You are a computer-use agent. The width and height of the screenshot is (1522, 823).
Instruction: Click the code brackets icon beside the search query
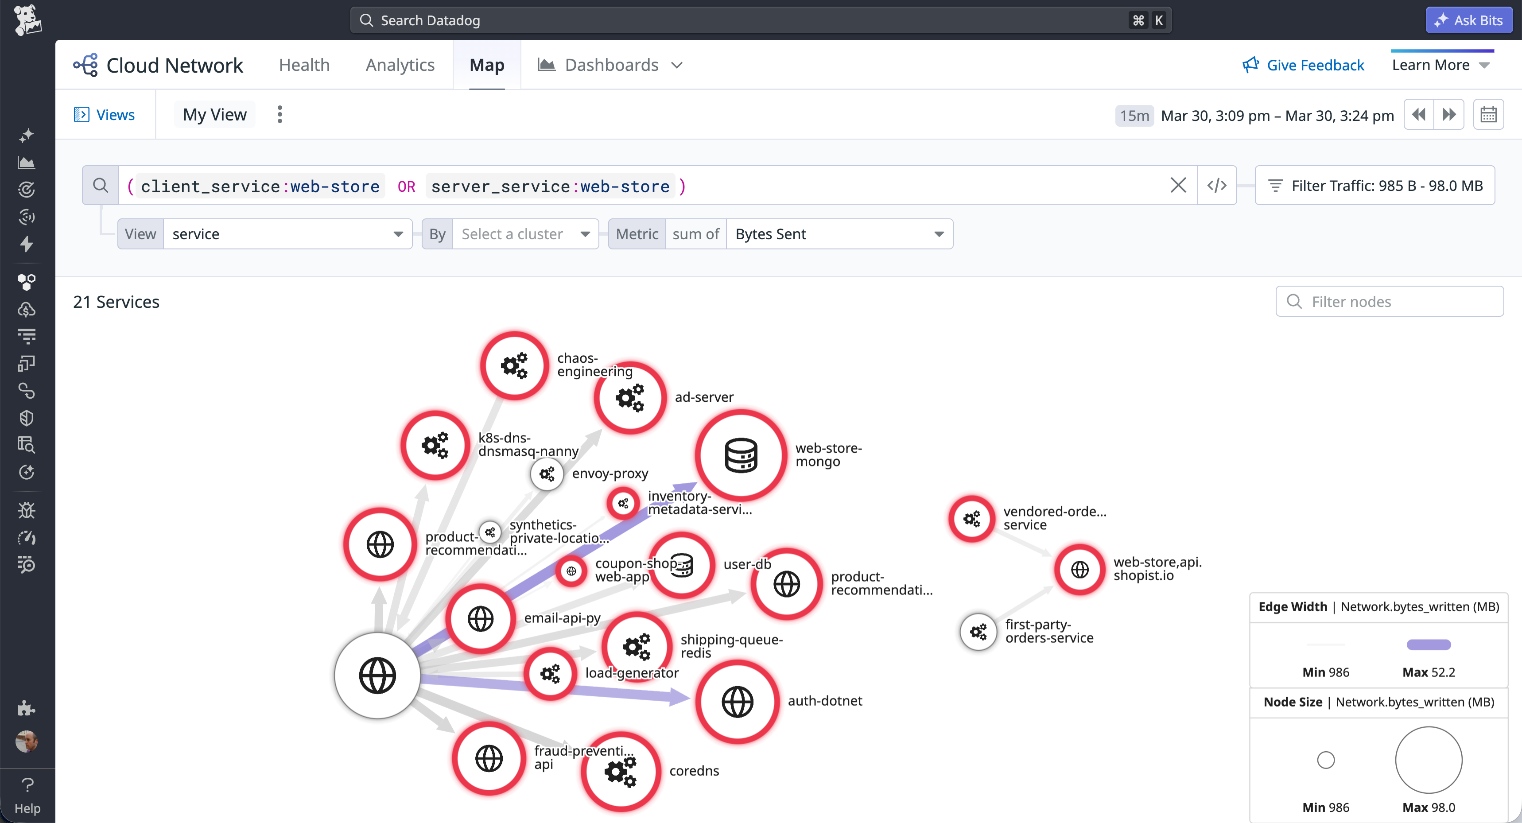[1217, 185]
